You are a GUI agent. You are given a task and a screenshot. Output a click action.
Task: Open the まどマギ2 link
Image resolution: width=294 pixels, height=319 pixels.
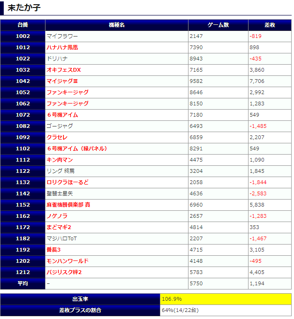point(59,227)
